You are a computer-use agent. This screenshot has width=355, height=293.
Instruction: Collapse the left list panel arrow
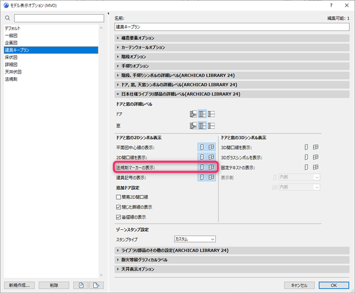(x=108, y=14)
